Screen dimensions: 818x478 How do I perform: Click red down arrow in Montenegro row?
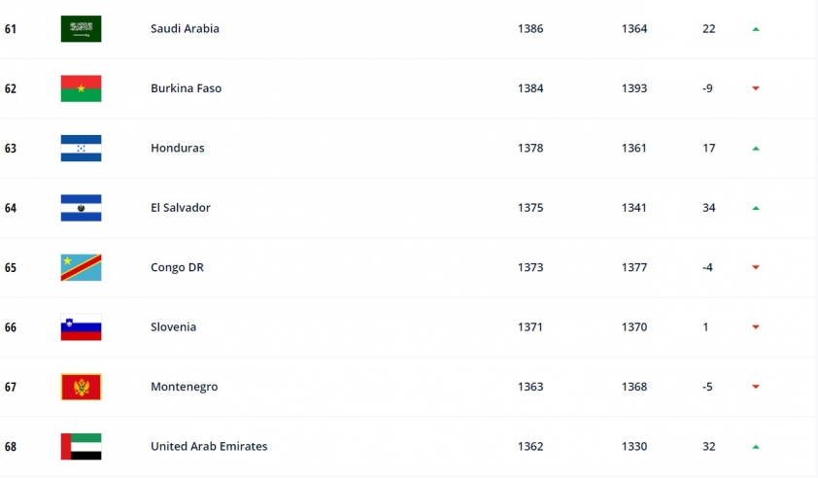click(756, 387)
